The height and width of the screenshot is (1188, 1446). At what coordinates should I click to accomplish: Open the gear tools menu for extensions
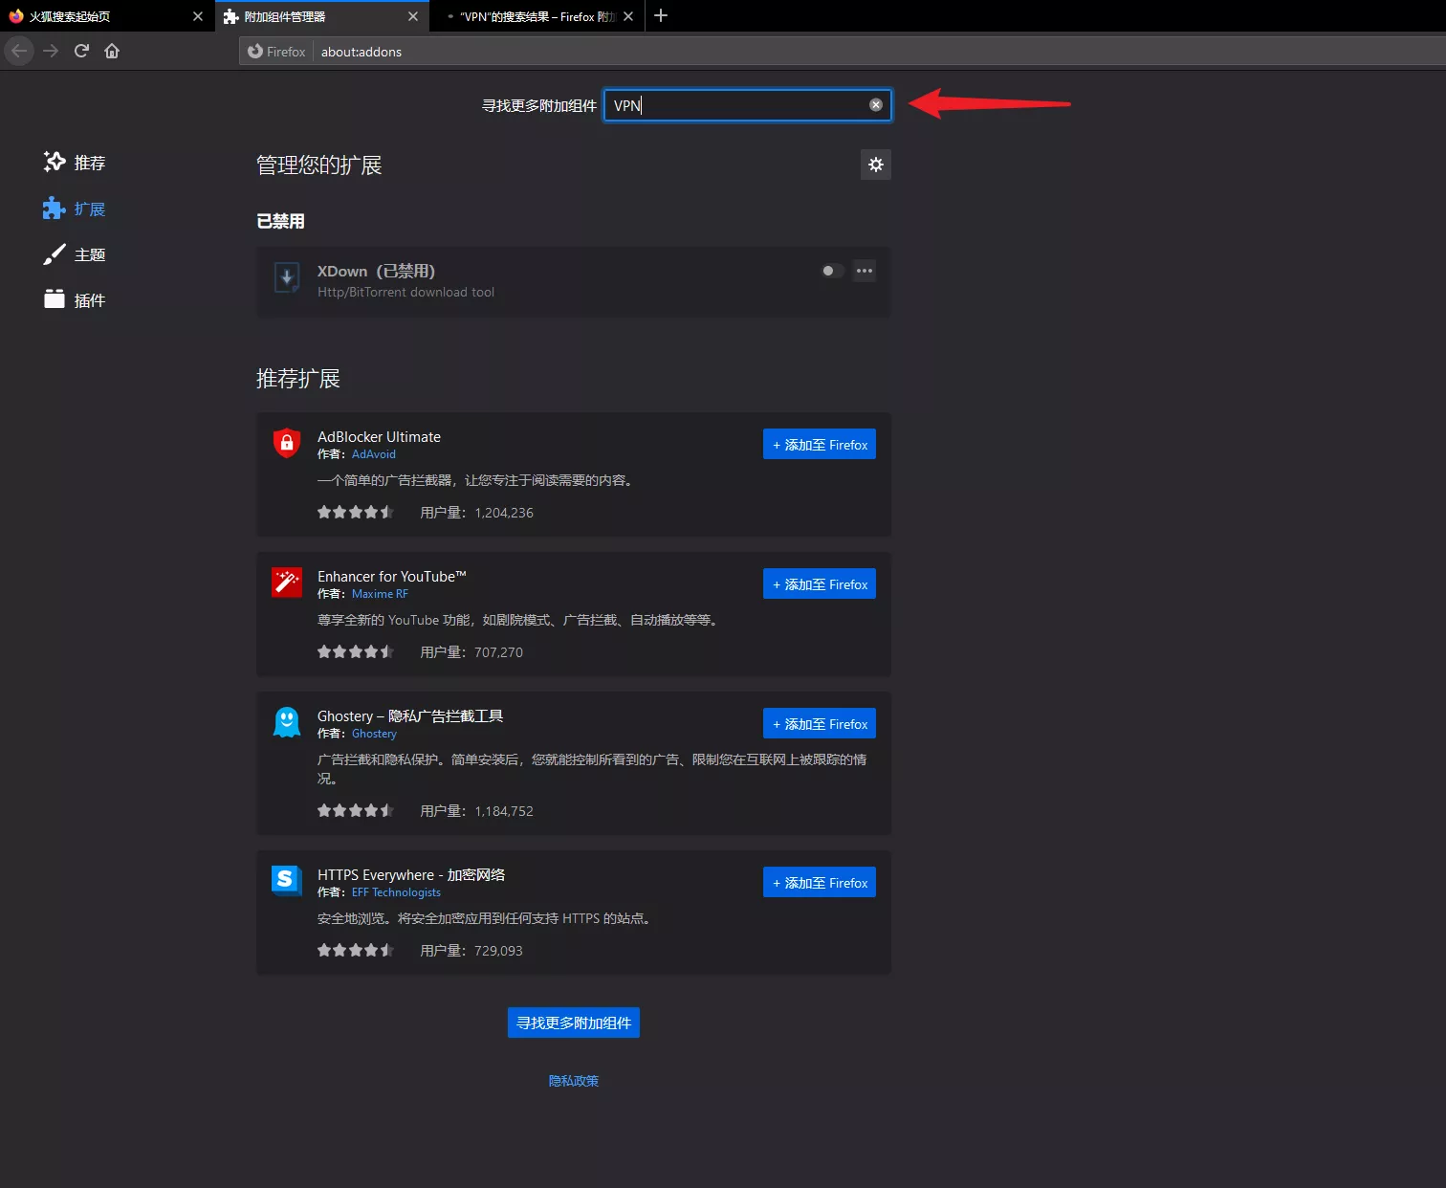876,165
